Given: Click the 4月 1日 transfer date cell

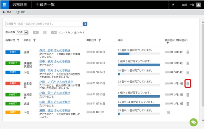Looking at the screenshot, I should click(95, 112).
